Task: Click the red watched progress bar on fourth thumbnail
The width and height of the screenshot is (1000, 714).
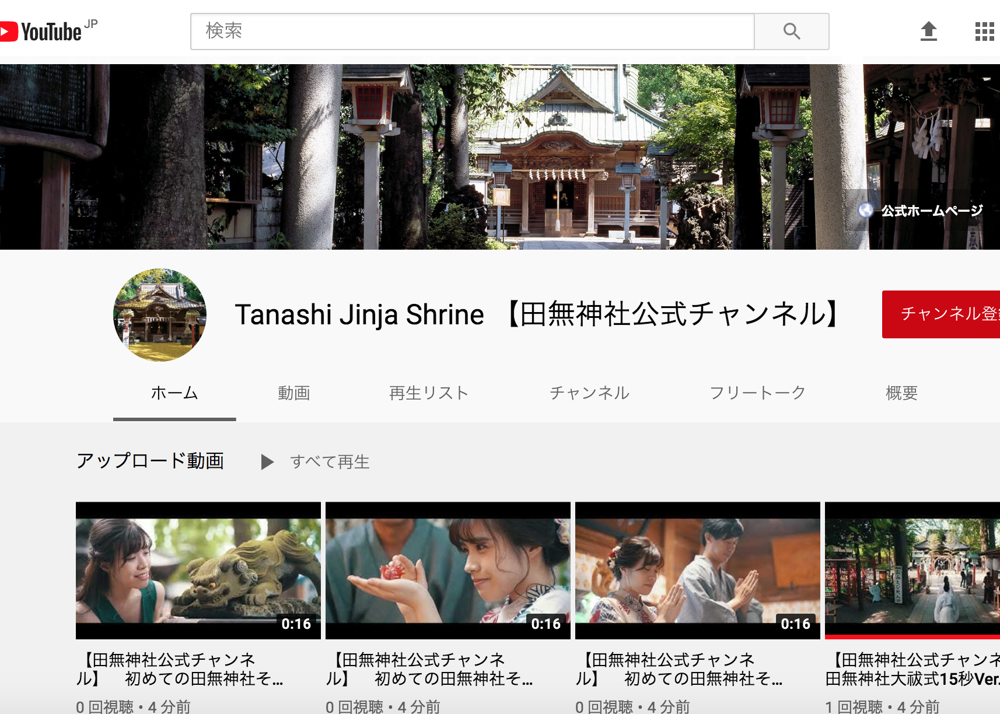Action: (912, 637)
